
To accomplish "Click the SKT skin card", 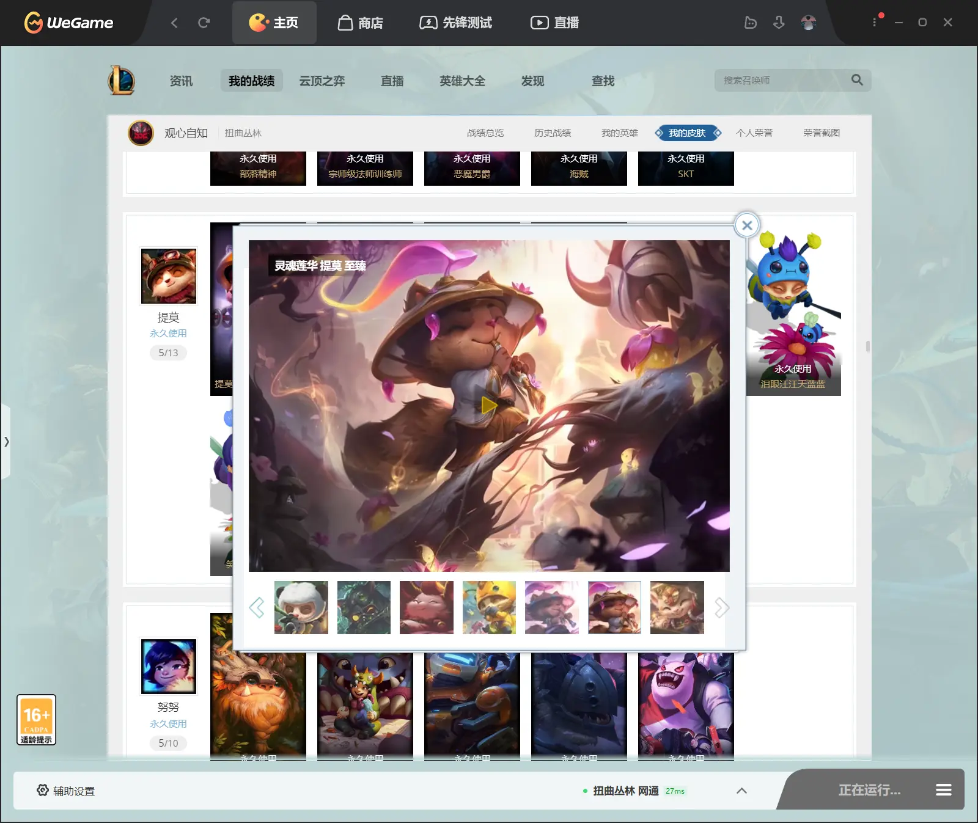I will tap(686, 168).
